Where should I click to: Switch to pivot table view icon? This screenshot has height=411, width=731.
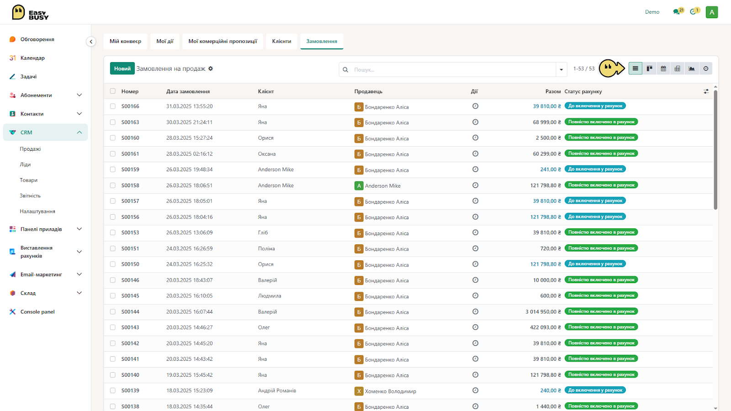[x=678, y=68]
